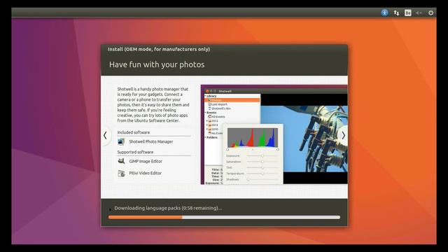Click the muted volume indicator
The image size is (448, 252).
(419, 13)
